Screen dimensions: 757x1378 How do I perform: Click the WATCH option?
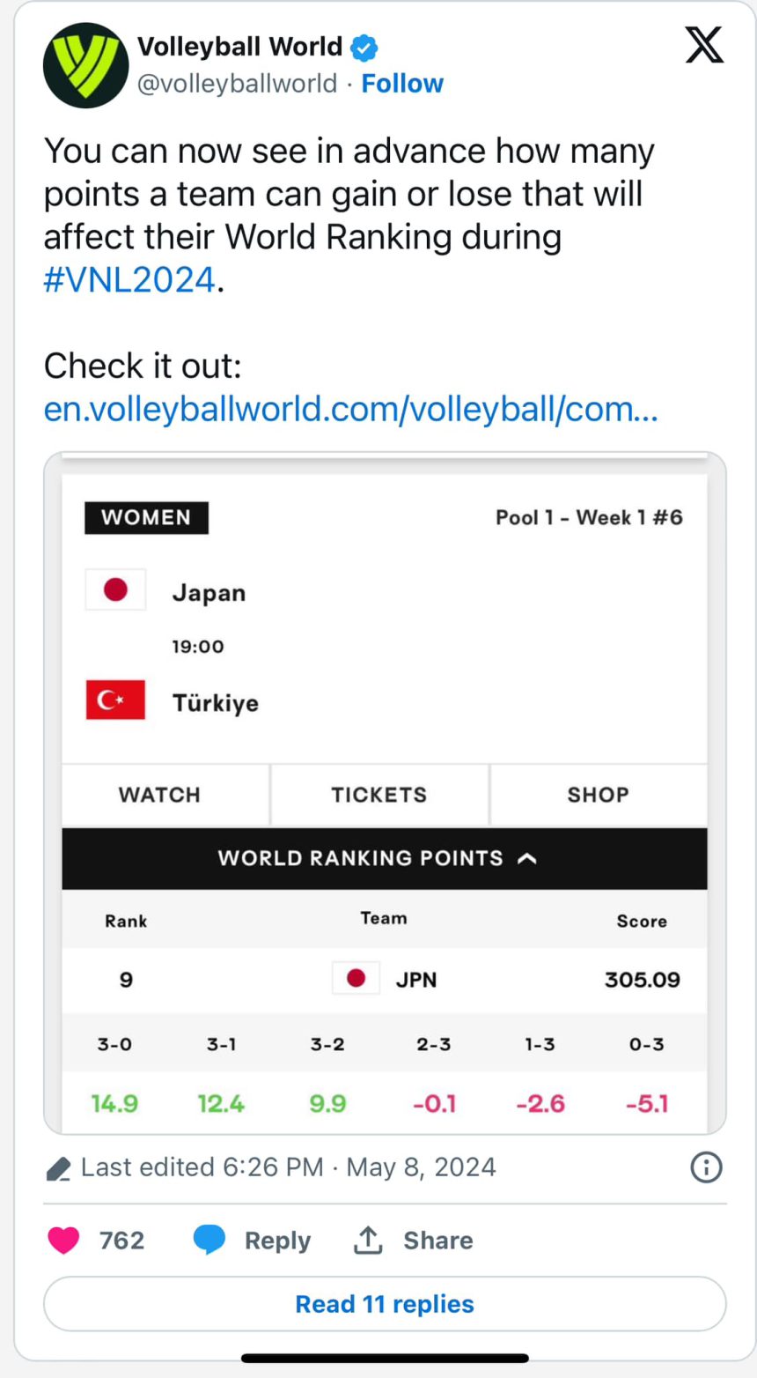pos(161,794)
